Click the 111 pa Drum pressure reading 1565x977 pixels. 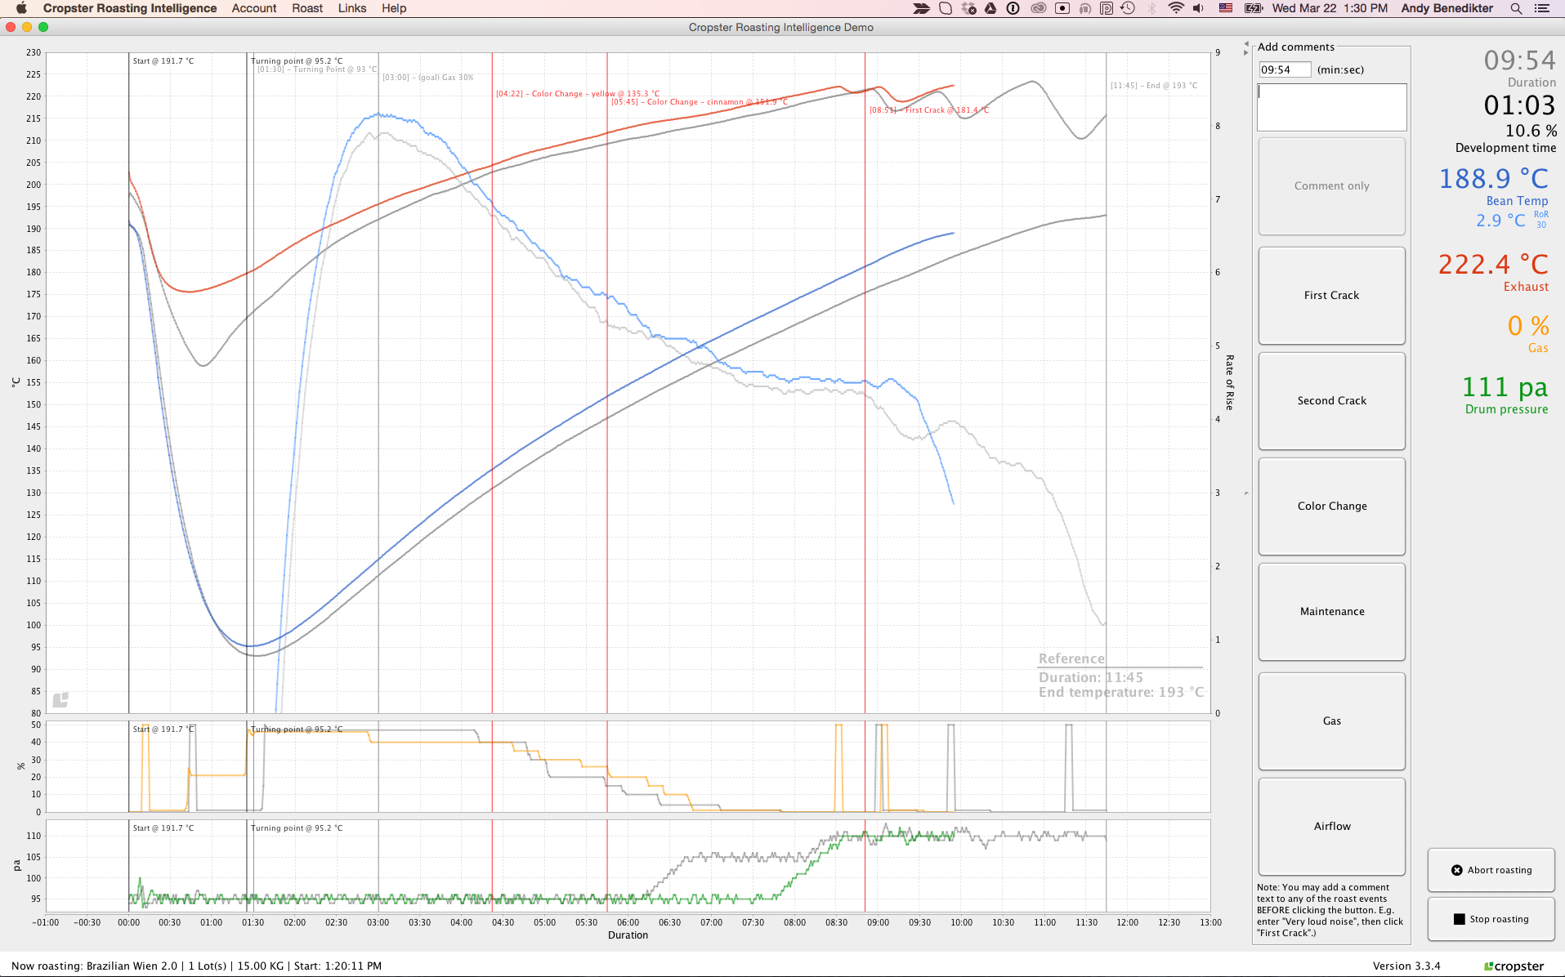[x=1505, y=387]
